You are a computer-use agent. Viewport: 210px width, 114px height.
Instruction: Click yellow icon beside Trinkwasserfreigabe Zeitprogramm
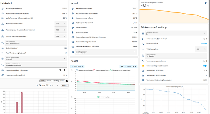click(x=143, y=66)
